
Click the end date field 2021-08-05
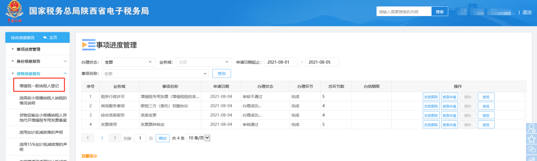pos(322,62)
